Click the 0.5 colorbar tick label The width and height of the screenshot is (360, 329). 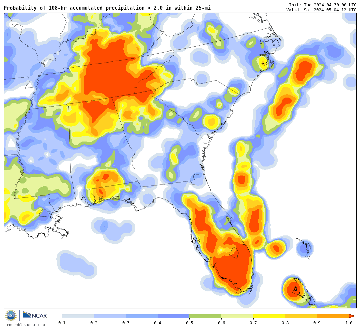pos(190,323)
